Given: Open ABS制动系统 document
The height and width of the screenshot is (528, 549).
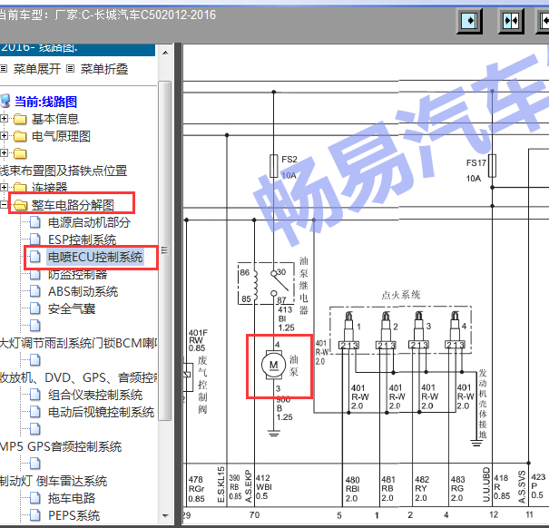Looking at the screenshot, I should (x=83, y=291).
